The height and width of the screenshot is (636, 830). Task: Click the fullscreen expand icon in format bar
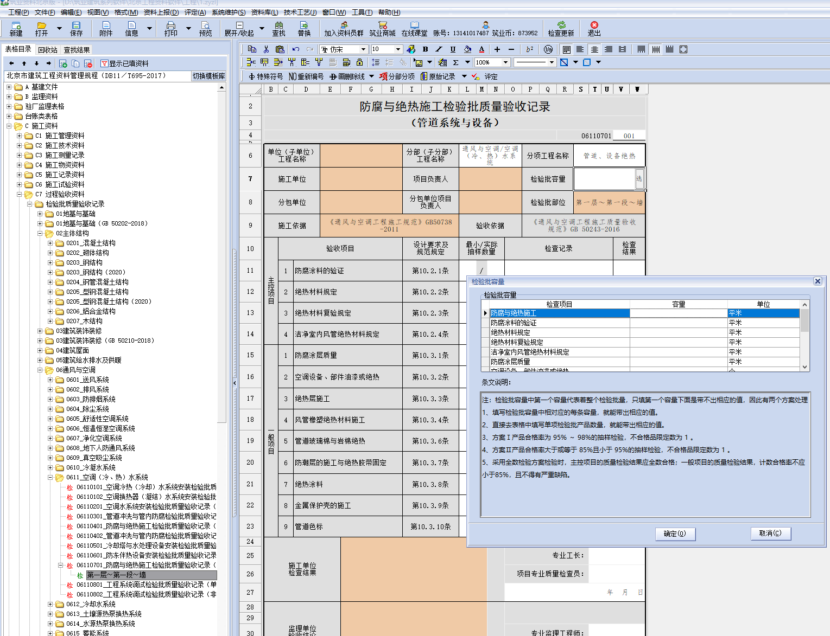coord(684,49)
